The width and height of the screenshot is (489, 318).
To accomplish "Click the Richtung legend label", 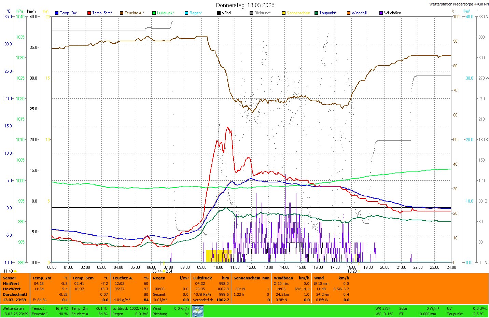I will pyautogui.click(x=262, y=13).
